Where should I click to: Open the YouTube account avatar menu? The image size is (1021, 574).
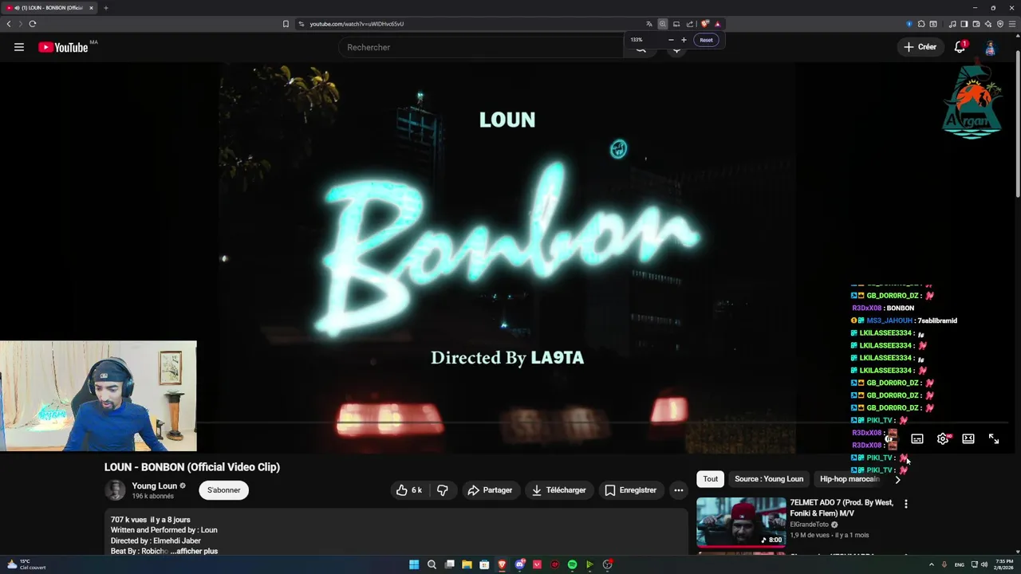(990, 47)
